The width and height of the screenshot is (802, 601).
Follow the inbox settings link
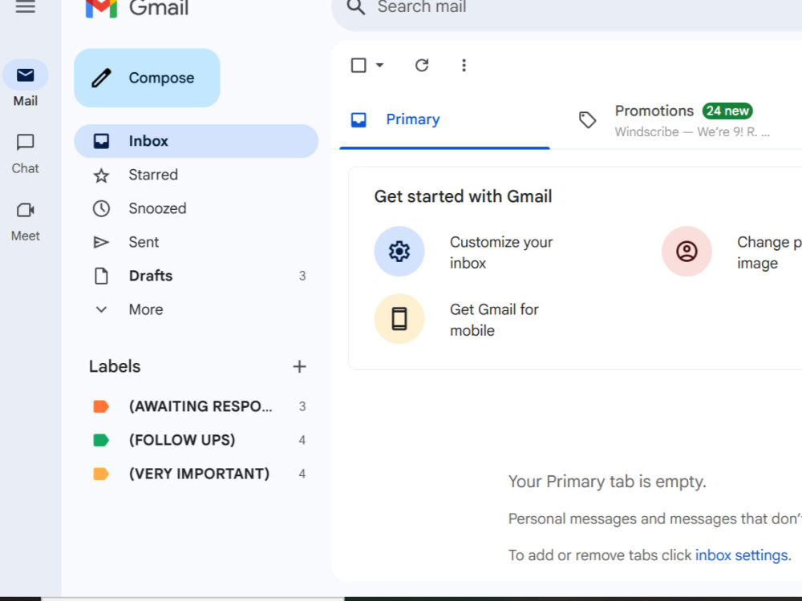coord(742,555)
